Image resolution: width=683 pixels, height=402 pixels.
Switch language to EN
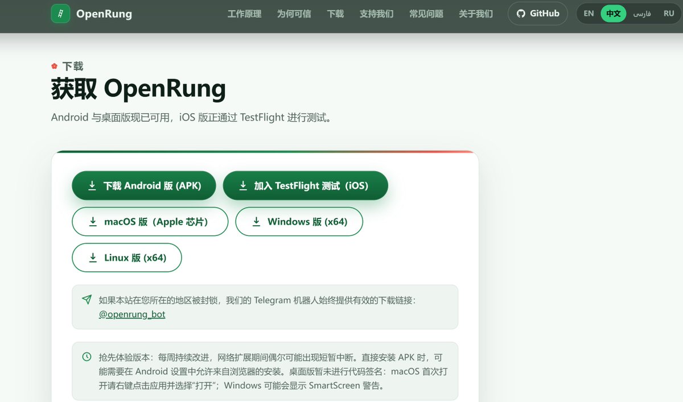tap(589, 14)
